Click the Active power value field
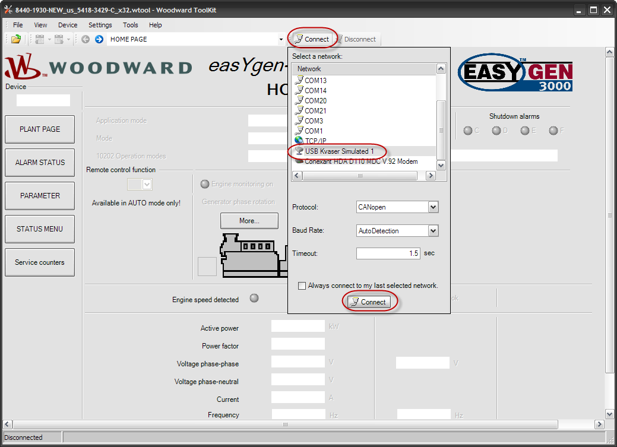617x447 pixels. click(x=298, y=326)
